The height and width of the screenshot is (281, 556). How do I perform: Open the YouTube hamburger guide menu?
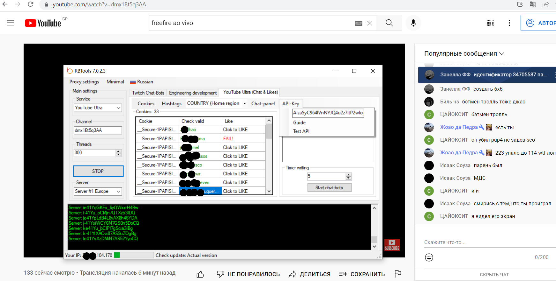point(11,23)
